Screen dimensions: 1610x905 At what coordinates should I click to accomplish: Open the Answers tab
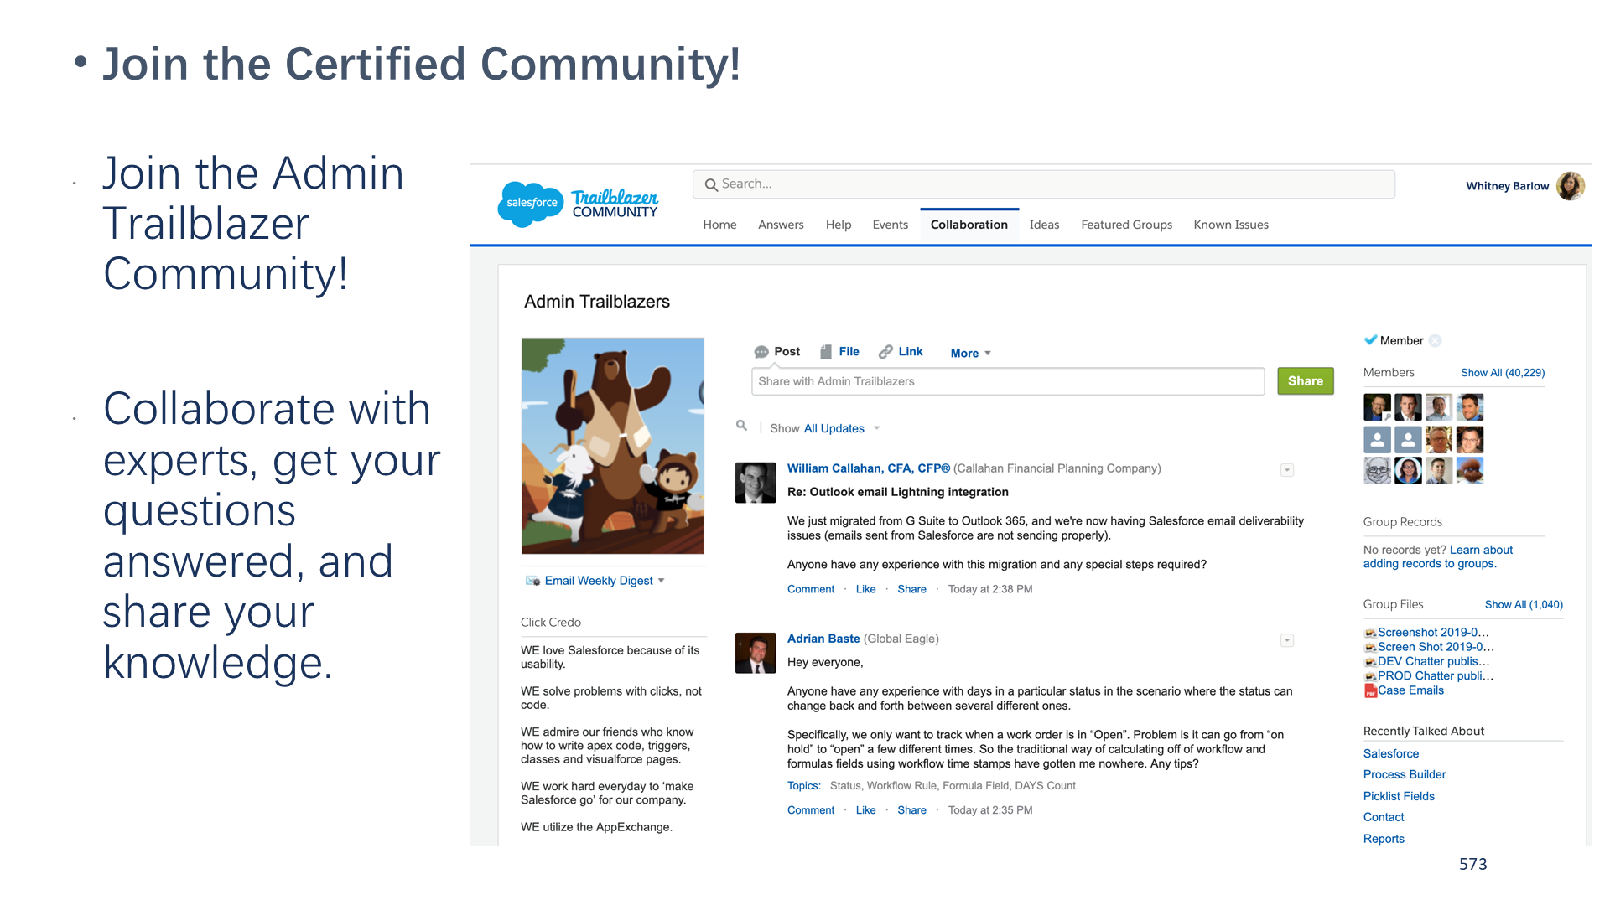tap(781, 225)
